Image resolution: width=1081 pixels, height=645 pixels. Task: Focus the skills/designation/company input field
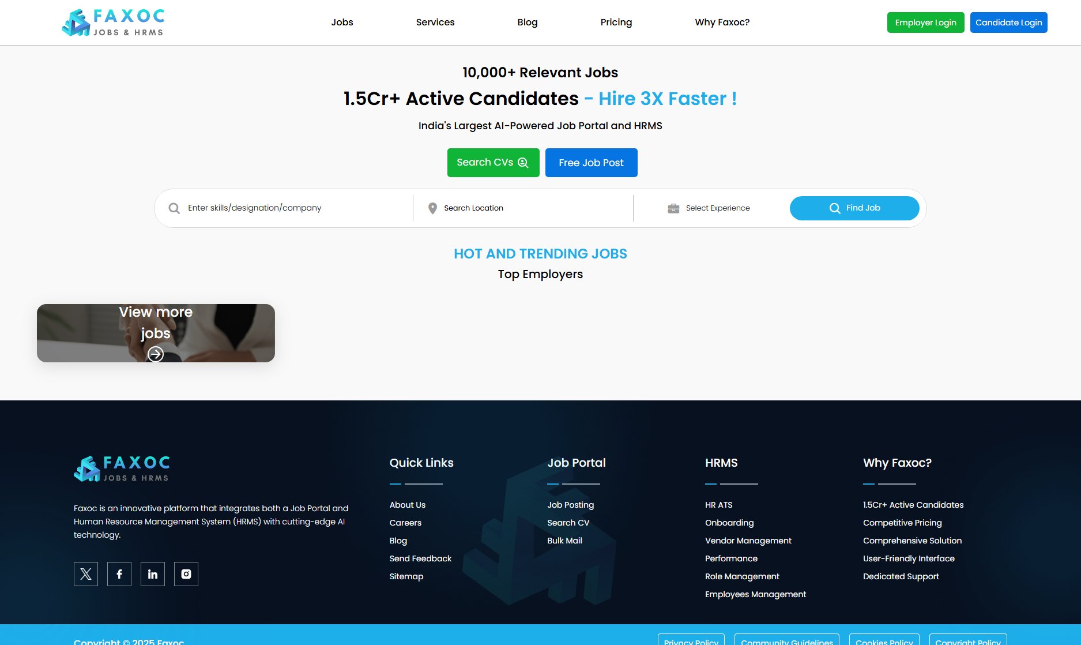click(294, 208)
